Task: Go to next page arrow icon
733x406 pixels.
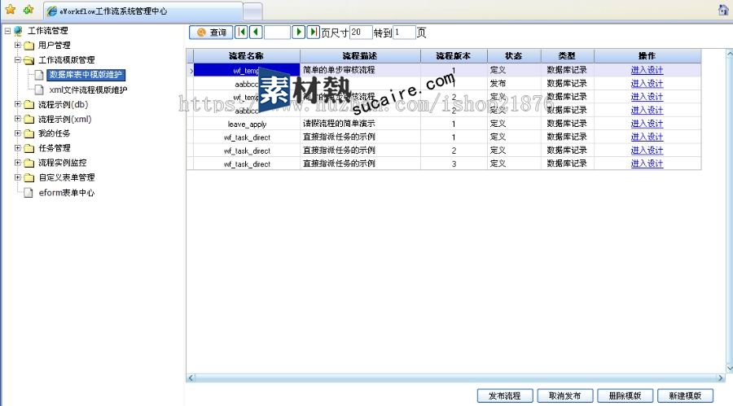Action: click(x=298, y=32)
